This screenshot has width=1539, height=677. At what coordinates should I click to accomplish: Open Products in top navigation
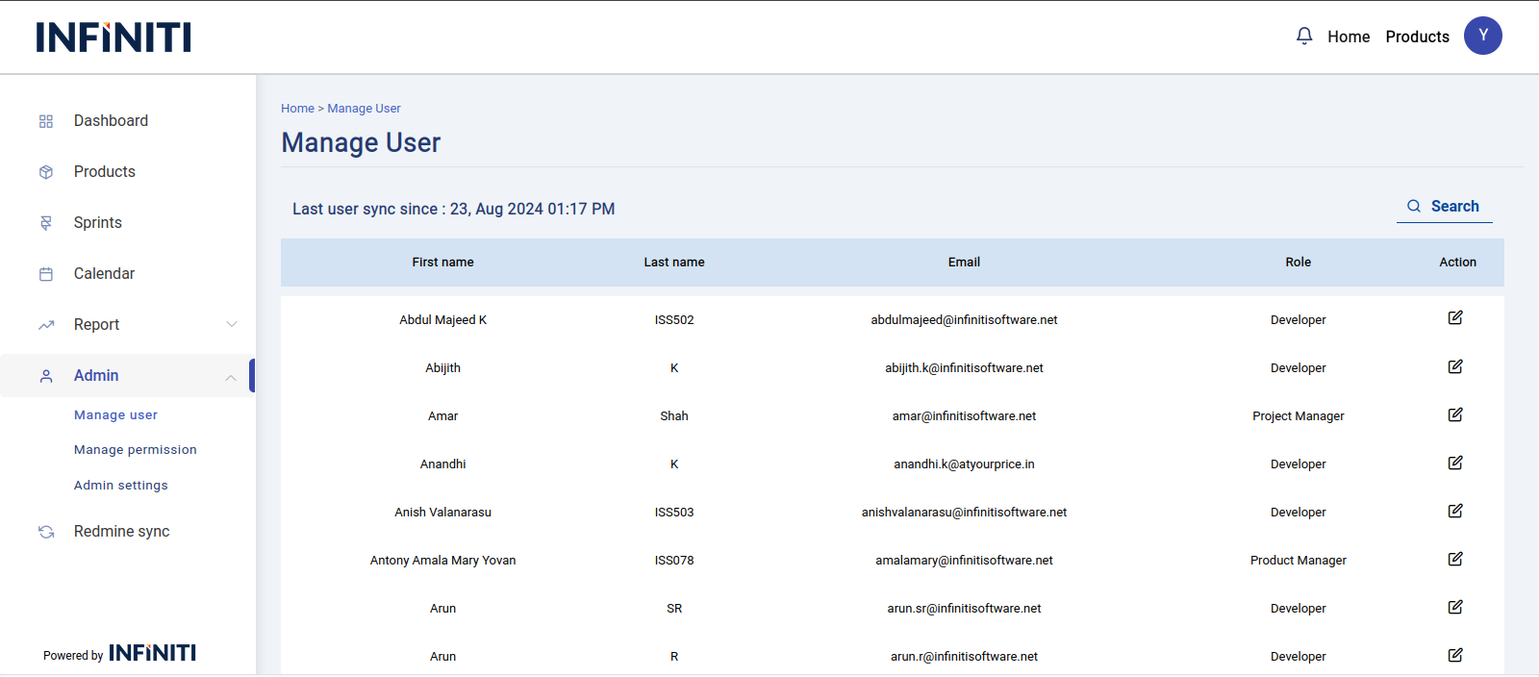pyautogui.click(x=1417, y=37)
